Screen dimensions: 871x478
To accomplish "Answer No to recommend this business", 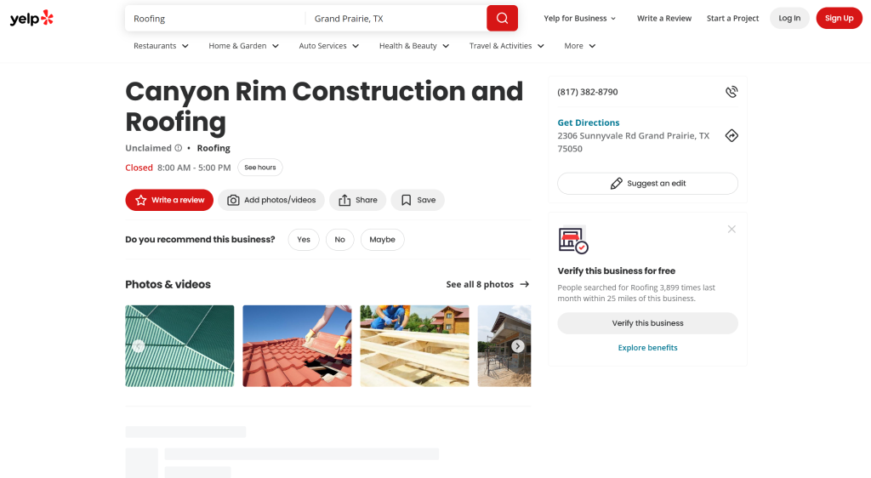I will click(x=339, y=240).
